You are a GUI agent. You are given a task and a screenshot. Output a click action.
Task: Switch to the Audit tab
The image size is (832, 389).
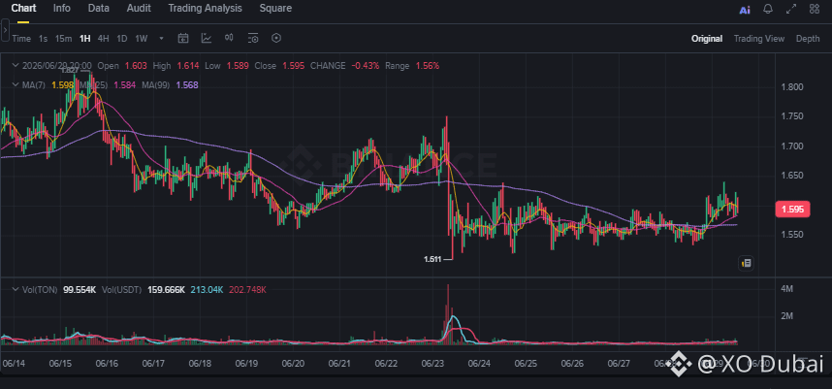pos(139,9)
